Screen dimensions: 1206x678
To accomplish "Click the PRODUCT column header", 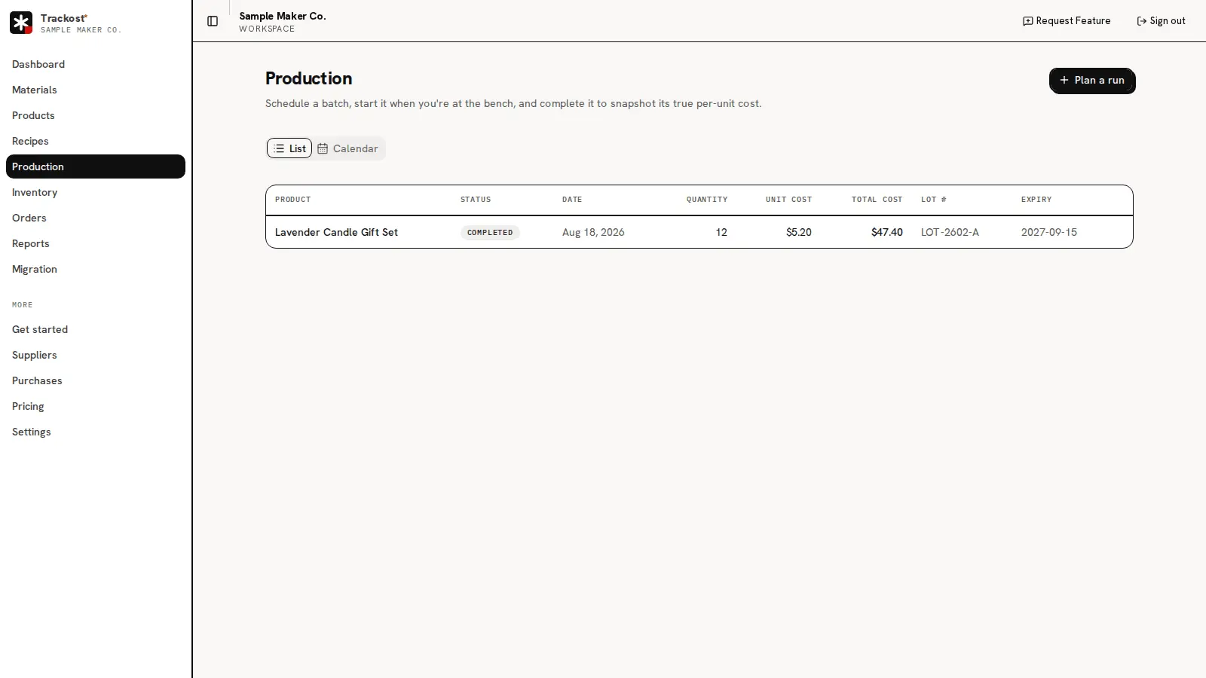I will click(292, 200).
